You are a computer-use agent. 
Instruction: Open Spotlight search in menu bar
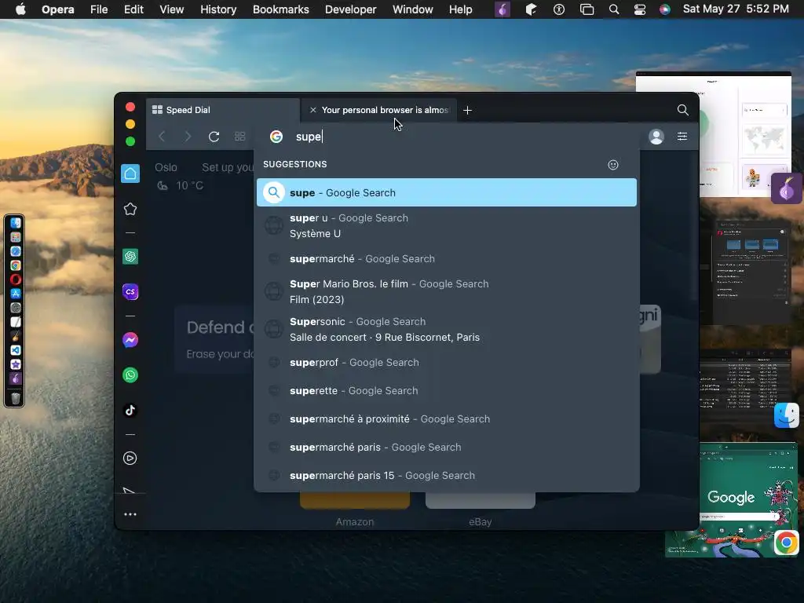[x=614, y=9]
